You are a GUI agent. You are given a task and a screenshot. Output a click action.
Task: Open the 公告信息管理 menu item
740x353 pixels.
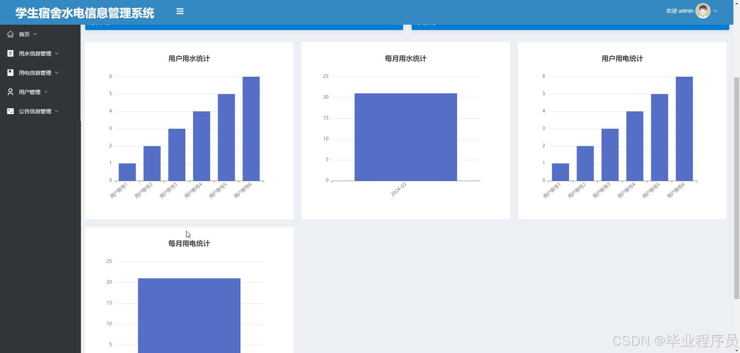coord(40,111)
